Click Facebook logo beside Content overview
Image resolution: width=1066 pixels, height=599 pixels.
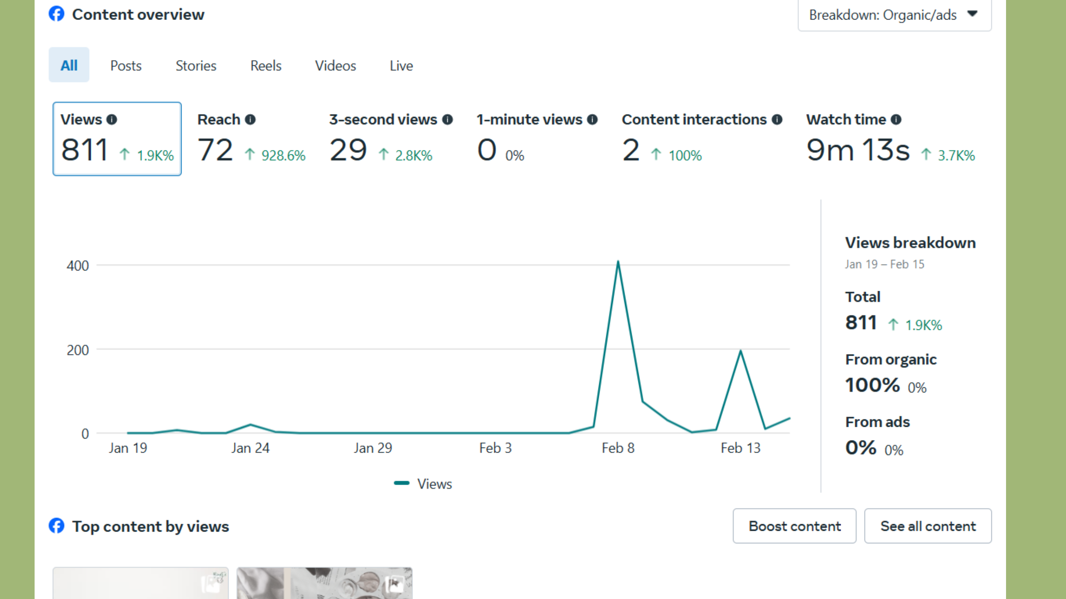coord(57,14)
